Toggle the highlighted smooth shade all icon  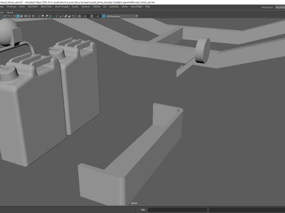(18, 16)
